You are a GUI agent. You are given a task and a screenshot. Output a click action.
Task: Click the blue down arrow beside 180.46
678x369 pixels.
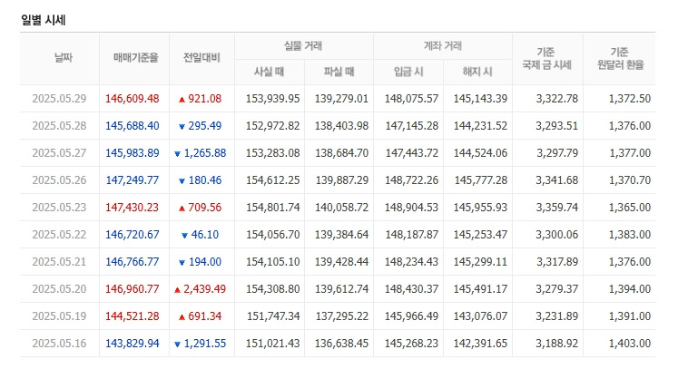pyautogui.click(x=182, y=181)
